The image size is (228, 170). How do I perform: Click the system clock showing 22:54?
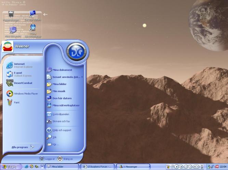223,167
